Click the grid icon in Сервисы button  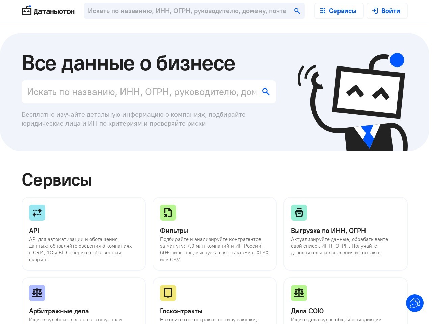[323, 11]
